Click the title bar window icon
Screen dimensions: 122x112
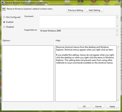coord(3,3)
